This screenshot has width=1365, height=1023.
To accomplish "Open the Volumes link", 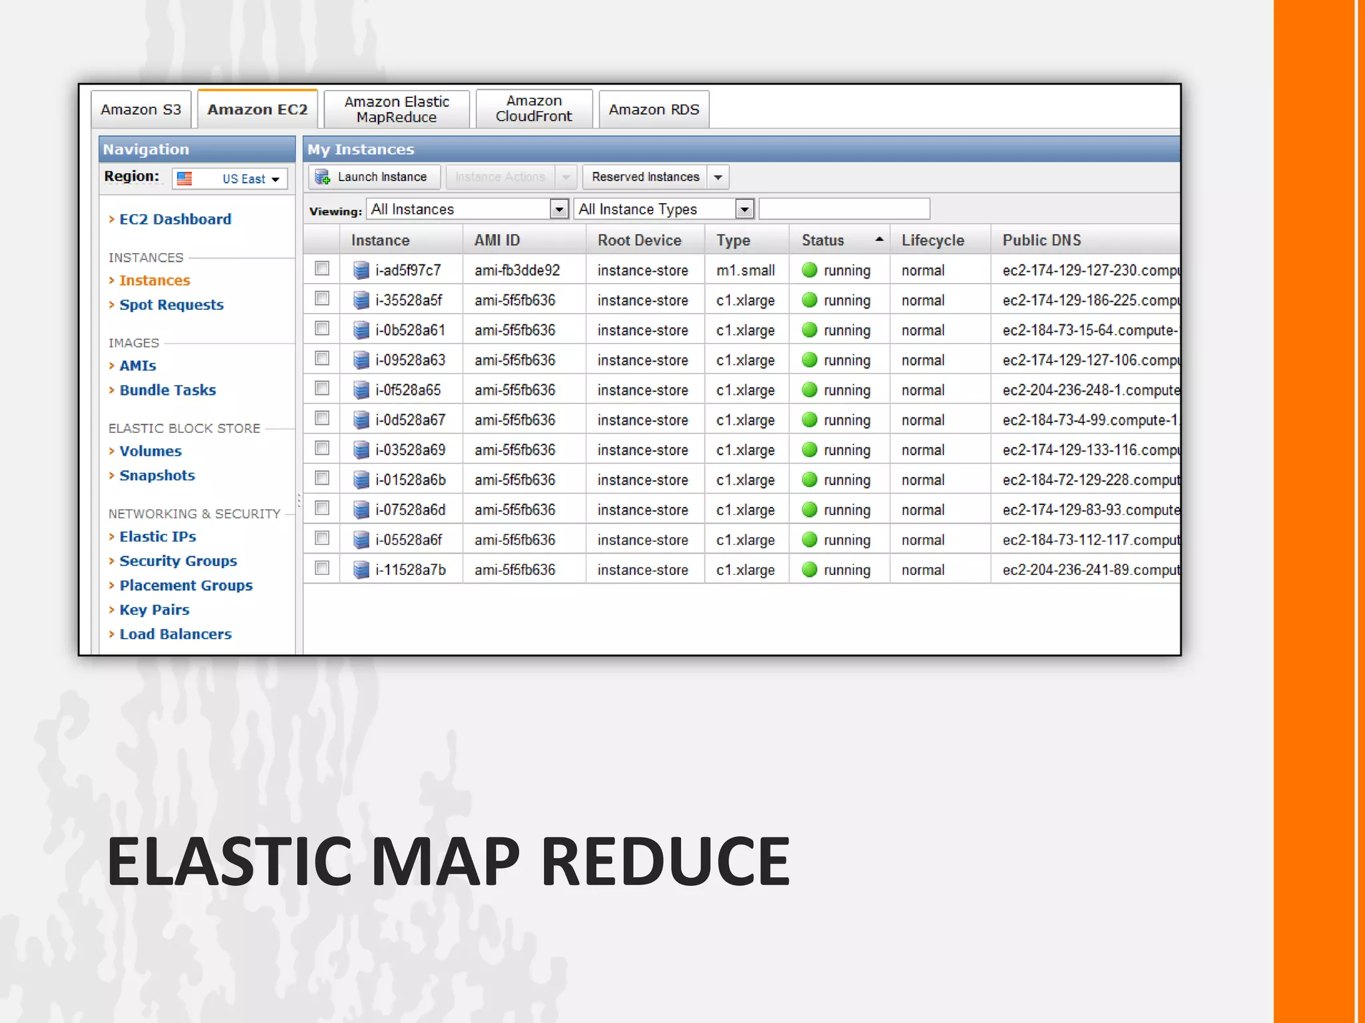I will (x=151, y=451).
